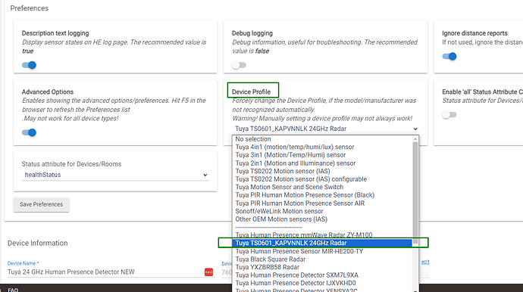The image size is (523, 292).
Task: Turn off the Advanced Options switch
Action: point(29,132)
